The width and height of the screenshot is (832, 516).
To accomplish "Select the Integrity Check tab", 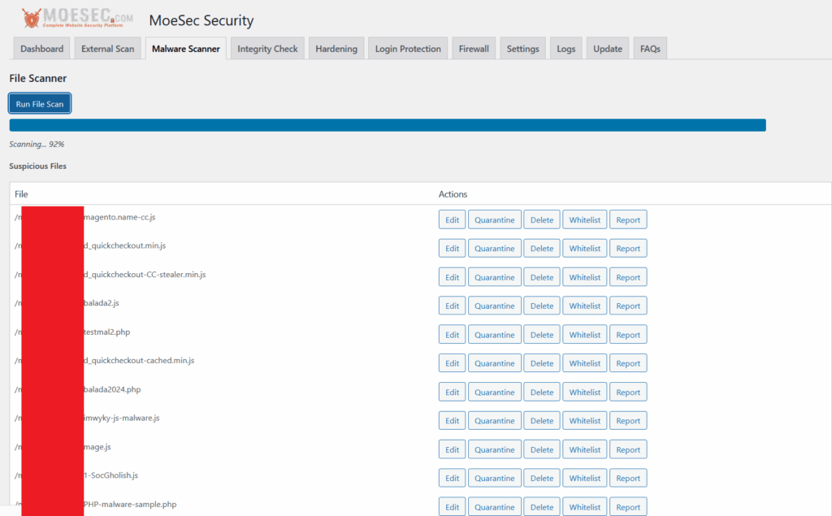I will coord(267,48).
